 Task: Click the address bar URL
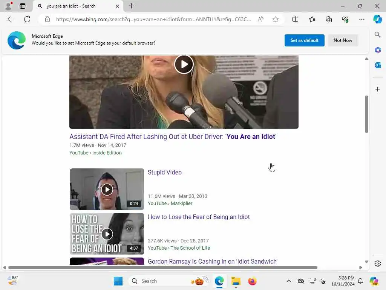click(153, 19)
